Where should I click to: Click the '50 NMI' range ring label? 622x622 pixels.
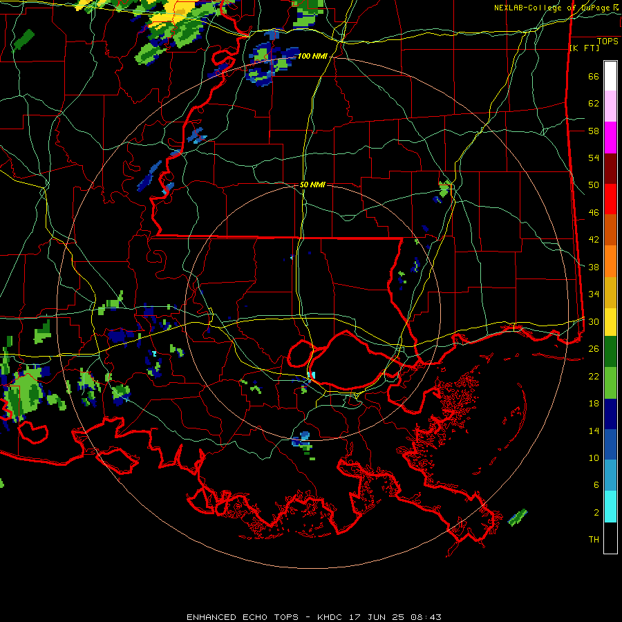point(312,185)
